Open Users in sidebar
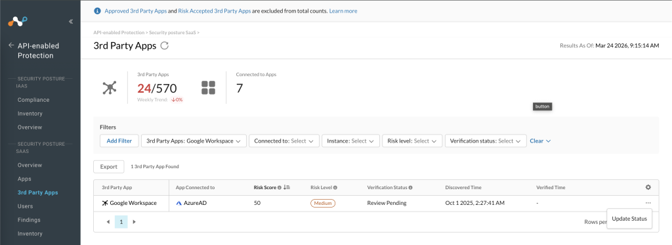Viewport: 672px width, 245px height. click(26, 206)
